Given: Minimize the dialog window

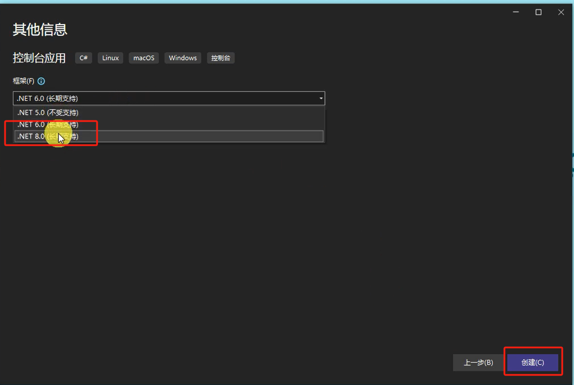Looking at the screenshot, I should click(x=516, y=12).
